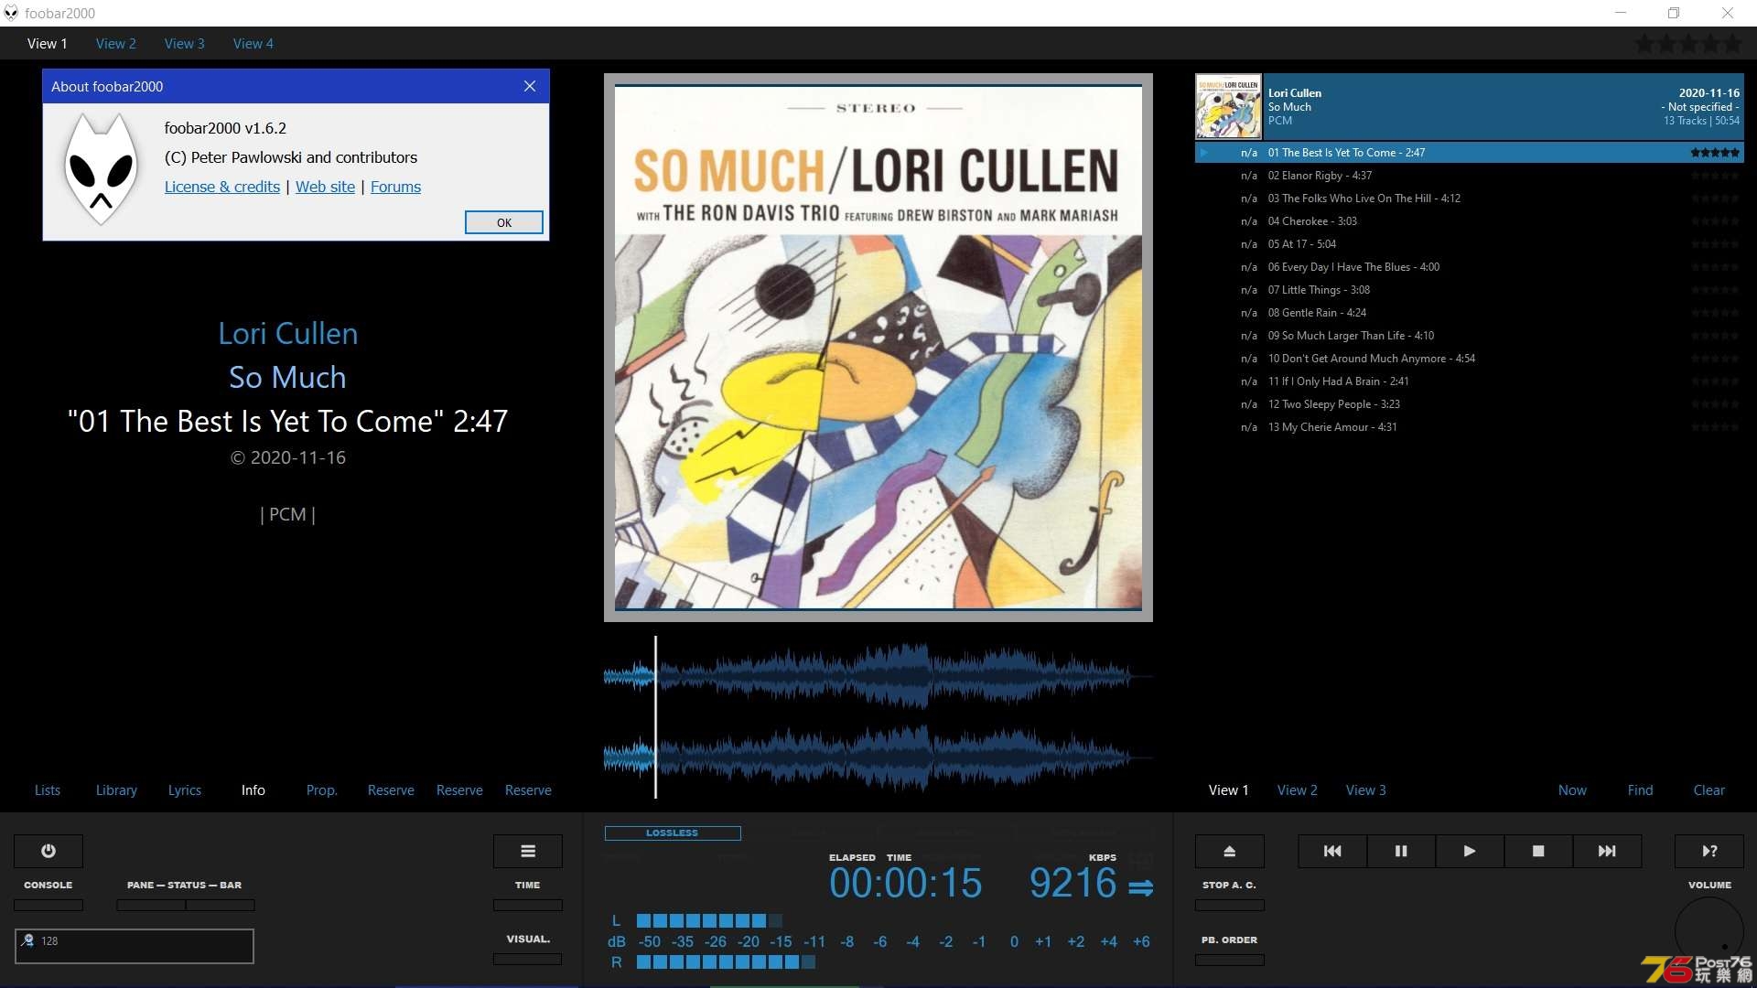The height and width of the screenshot is (988, 1757).
Task: Toggle the VISUAL. indicator bar
Action: 528,959
